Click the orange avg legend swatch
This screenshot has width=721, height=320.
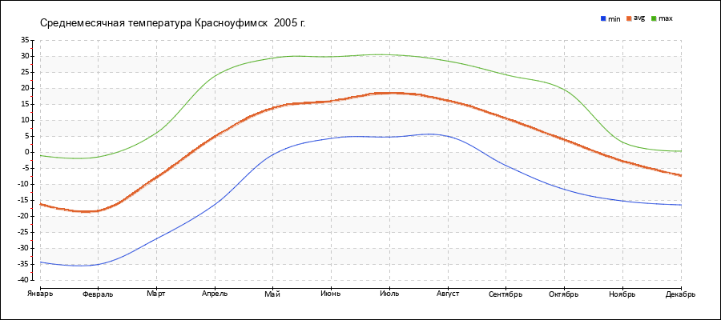[x=630, y=18]
